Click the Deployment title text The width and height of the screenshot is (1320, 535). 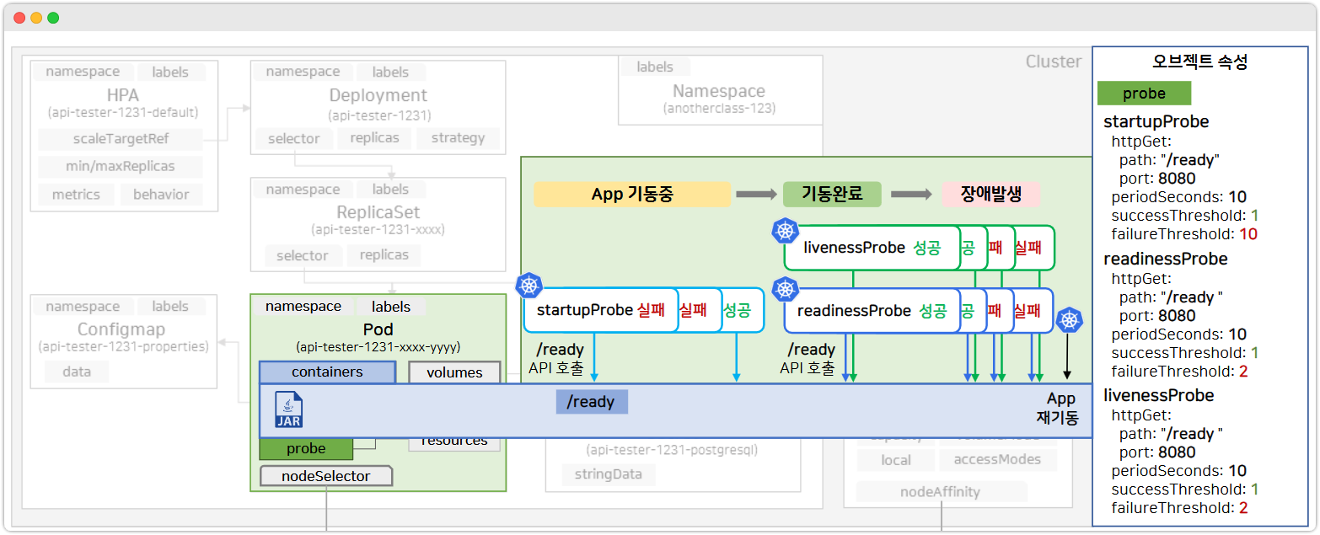click(x=378, y=95)
